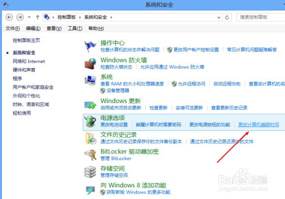285x199 pixels.
Task: Select 系统和安全 in the sidebar
Action: [x=24, y=53]
